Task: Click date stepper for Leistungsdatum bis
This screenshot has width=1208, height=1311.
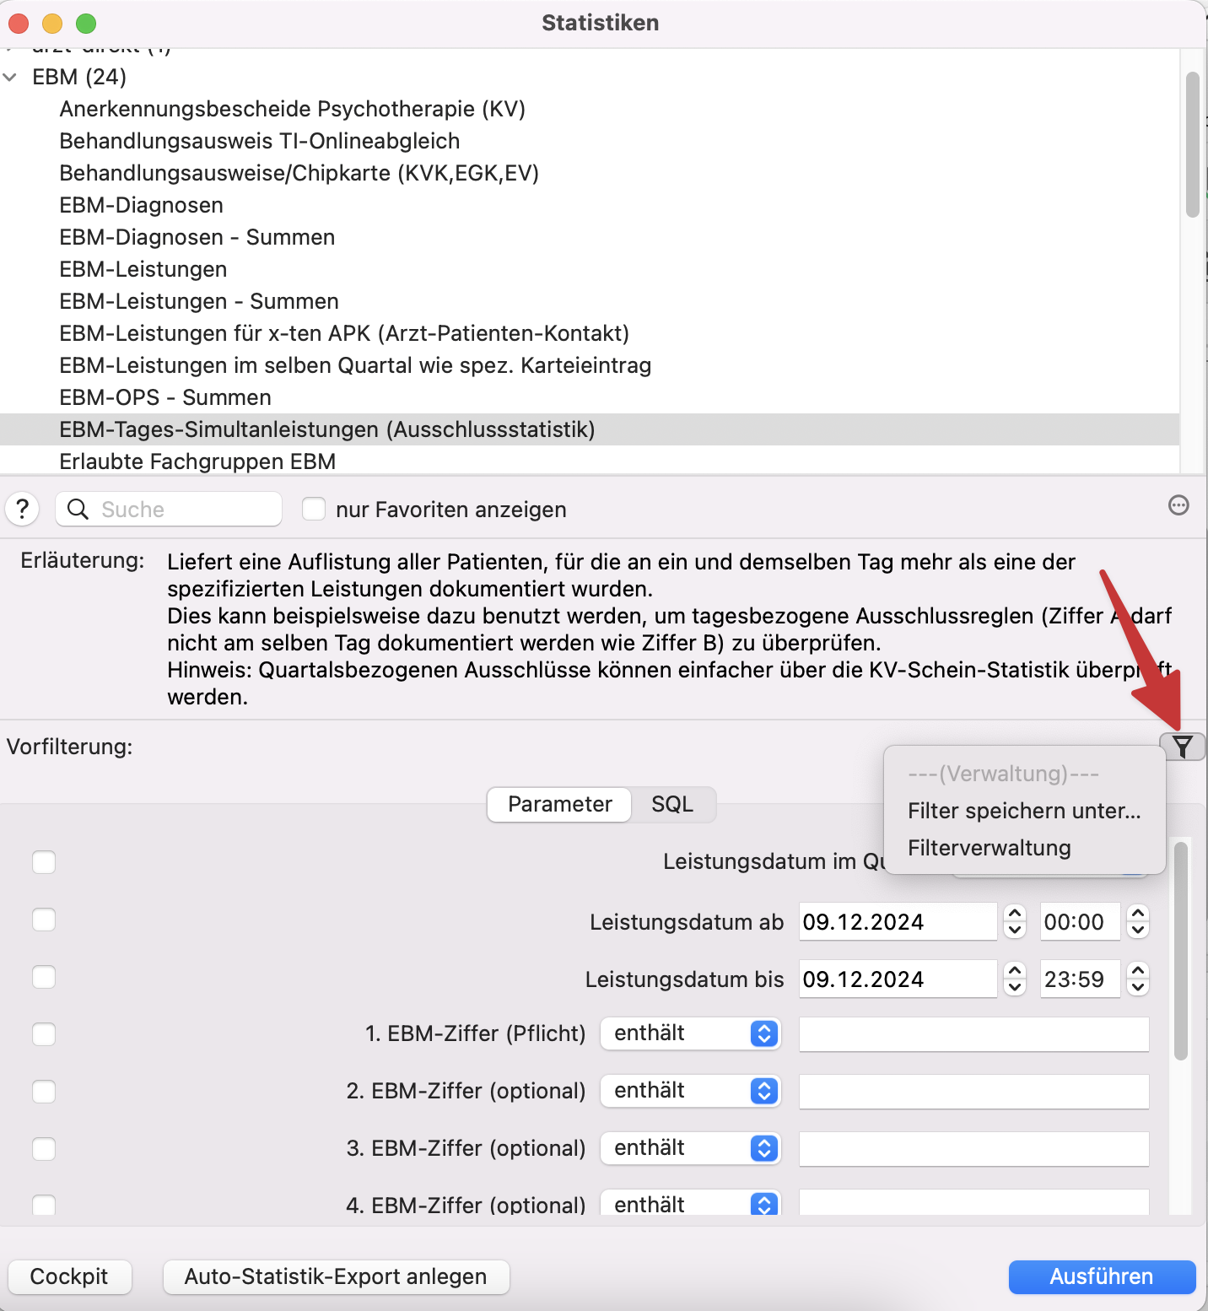Action: point(1015,979)
